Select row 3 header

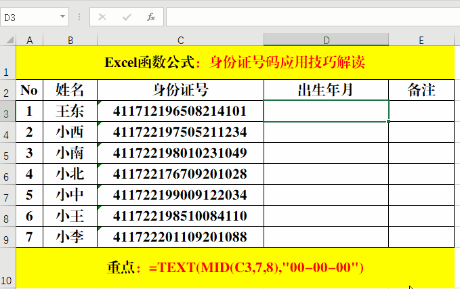(x=7, y=111)
